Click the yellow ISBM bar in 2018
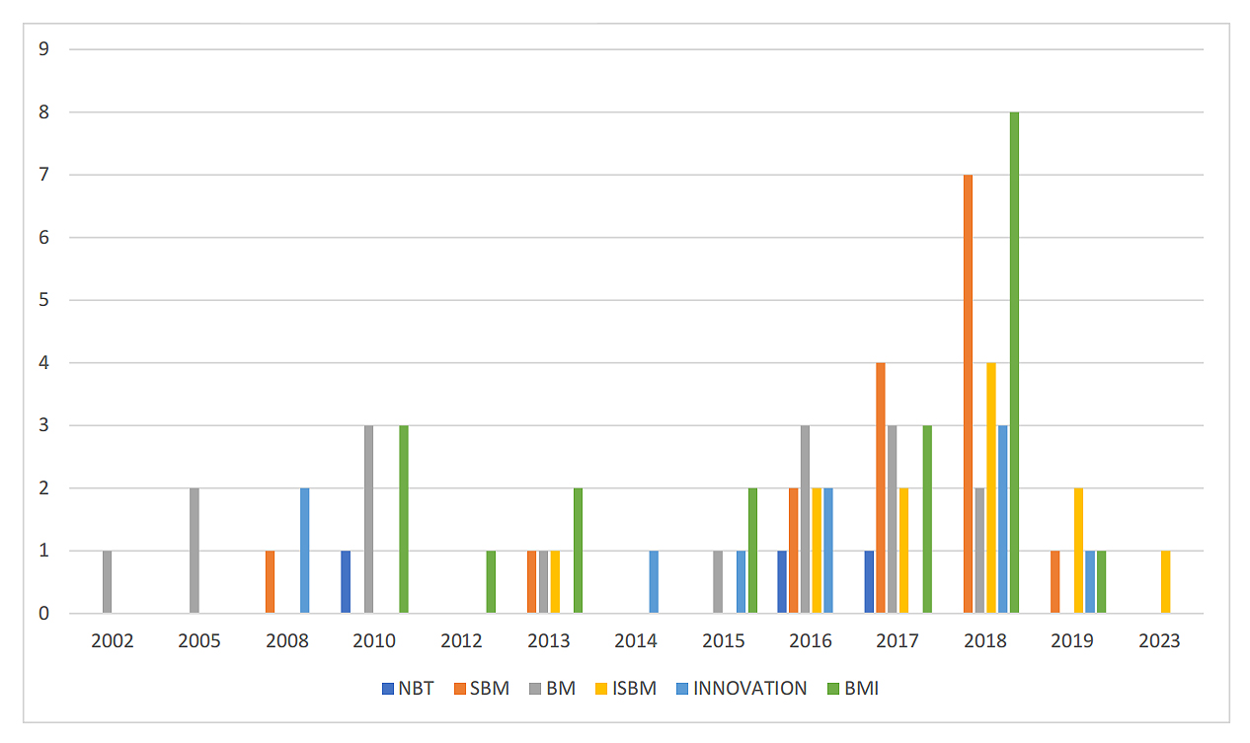 (990, 488)
